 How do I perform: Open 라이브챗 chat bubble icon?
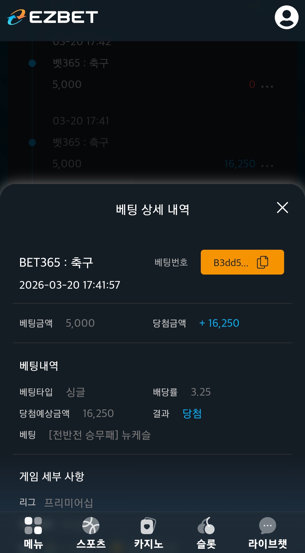(x=267, y=526)
